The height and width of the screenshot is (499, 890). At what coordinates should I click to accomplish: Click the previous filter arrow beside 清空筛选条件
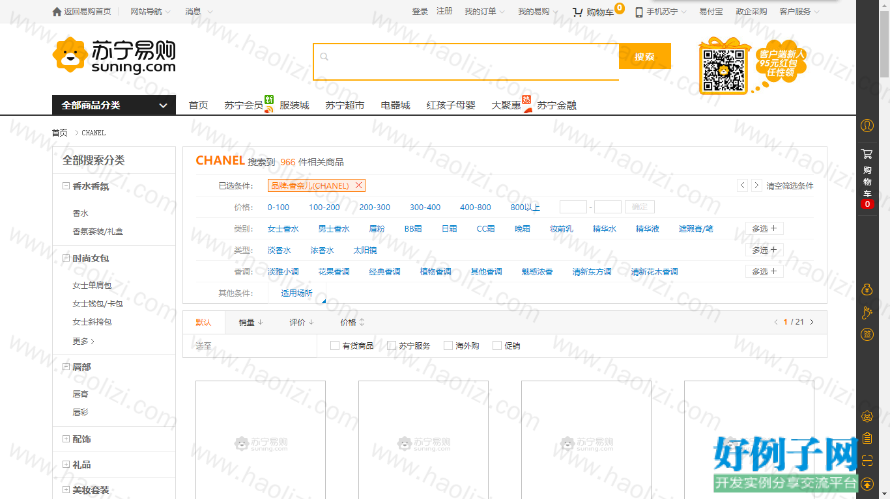[743, 185]
